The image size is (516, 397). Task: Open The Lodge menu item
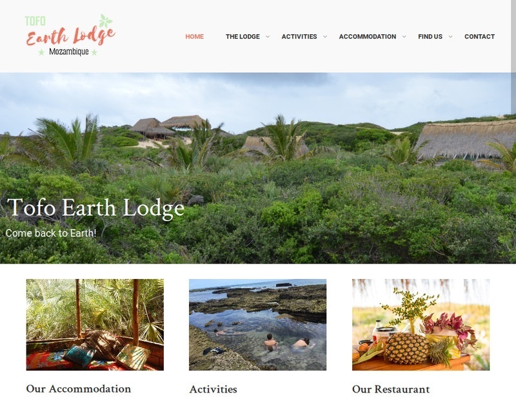[243, 37]
